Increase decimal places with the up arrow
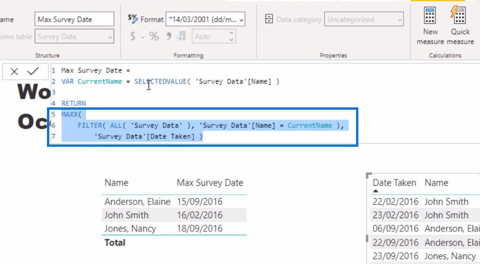The height and width of the screenshot is (264, 480). click(x=232, y=33)
